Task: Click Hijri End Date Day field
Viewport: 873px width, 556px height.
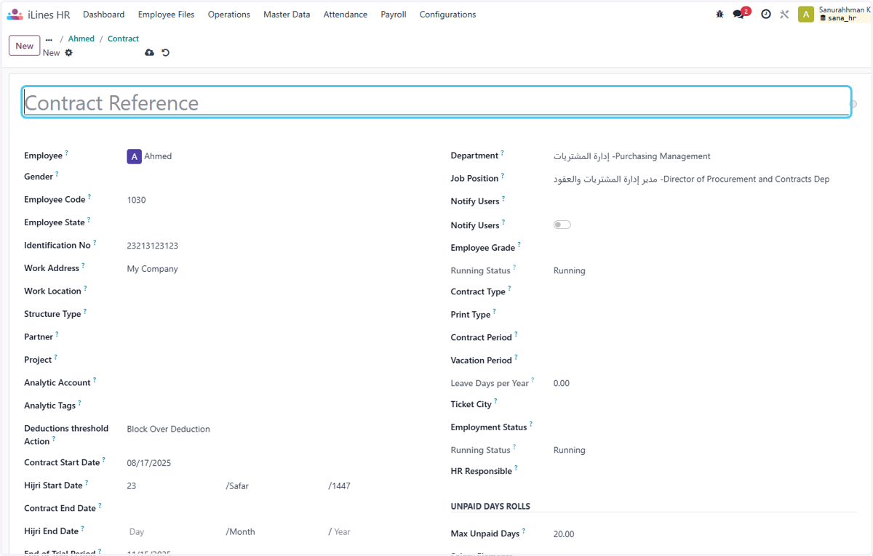Action: point(175,532)
